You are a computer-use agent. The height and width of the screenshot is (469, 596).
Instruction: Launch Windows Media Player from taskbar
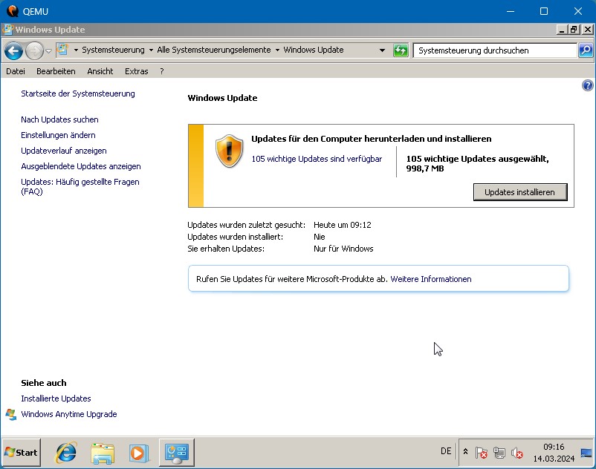139,453
